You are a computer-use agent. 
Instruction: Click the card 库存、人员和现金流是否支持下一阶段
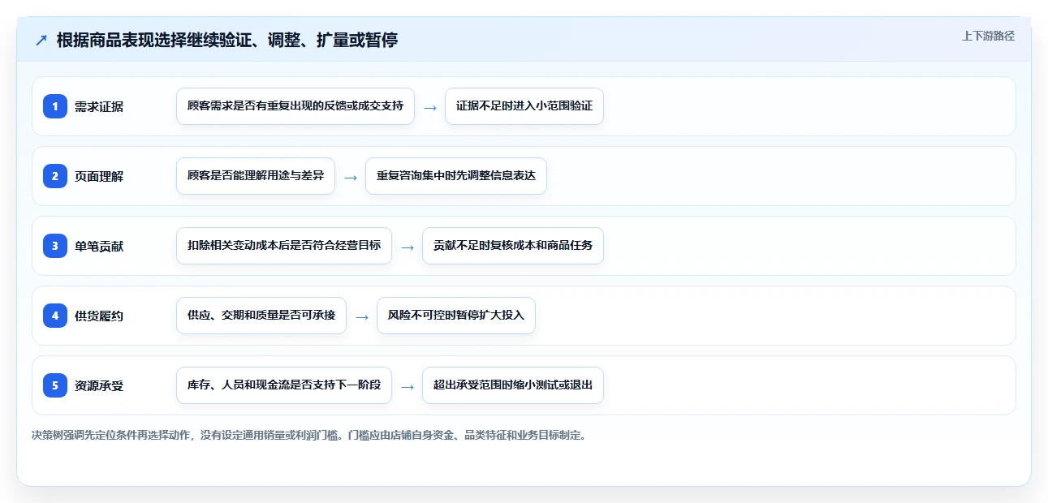coord(284,385)
